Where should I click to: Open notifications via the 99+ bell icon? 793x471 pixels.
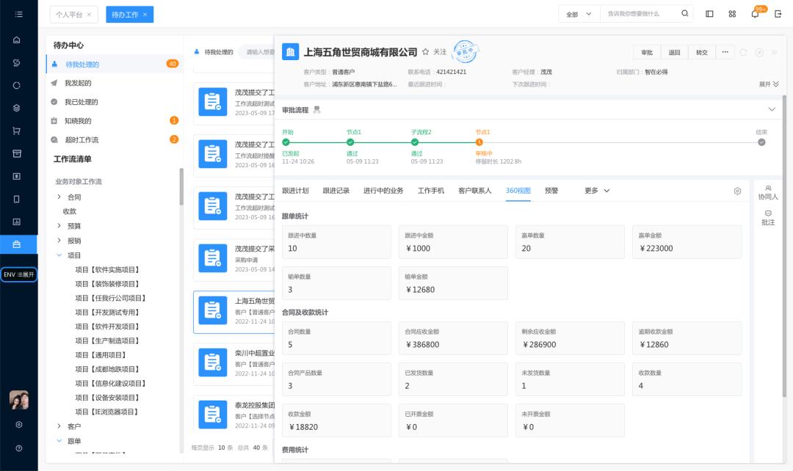754,13
